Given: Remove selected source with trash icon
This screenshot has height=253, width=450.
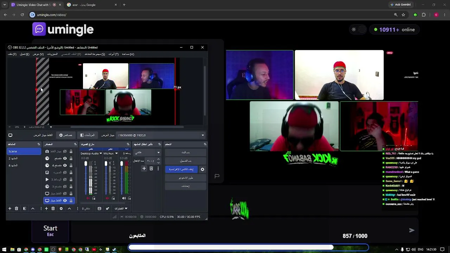Looking at the screenshot, I should point(53,209).
